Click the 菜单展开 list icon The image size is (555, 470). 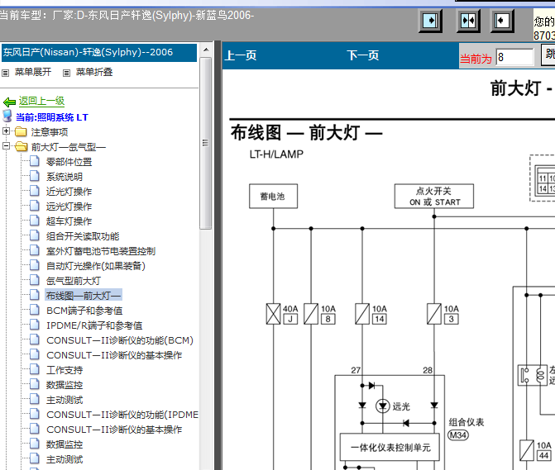point(5,74)
